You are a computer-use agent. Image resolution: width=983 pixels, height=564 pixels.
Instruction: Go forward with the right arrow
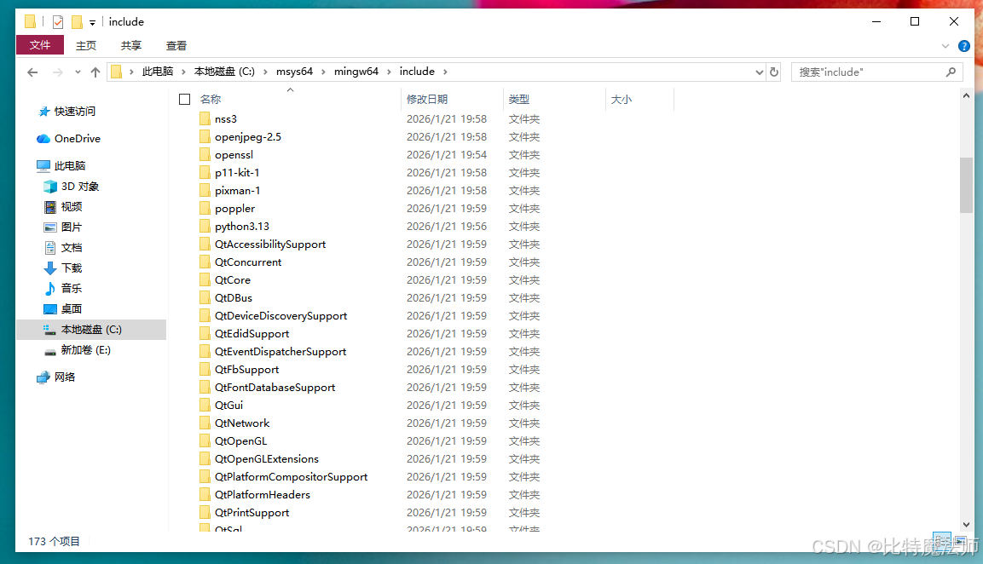pos(58,72)
